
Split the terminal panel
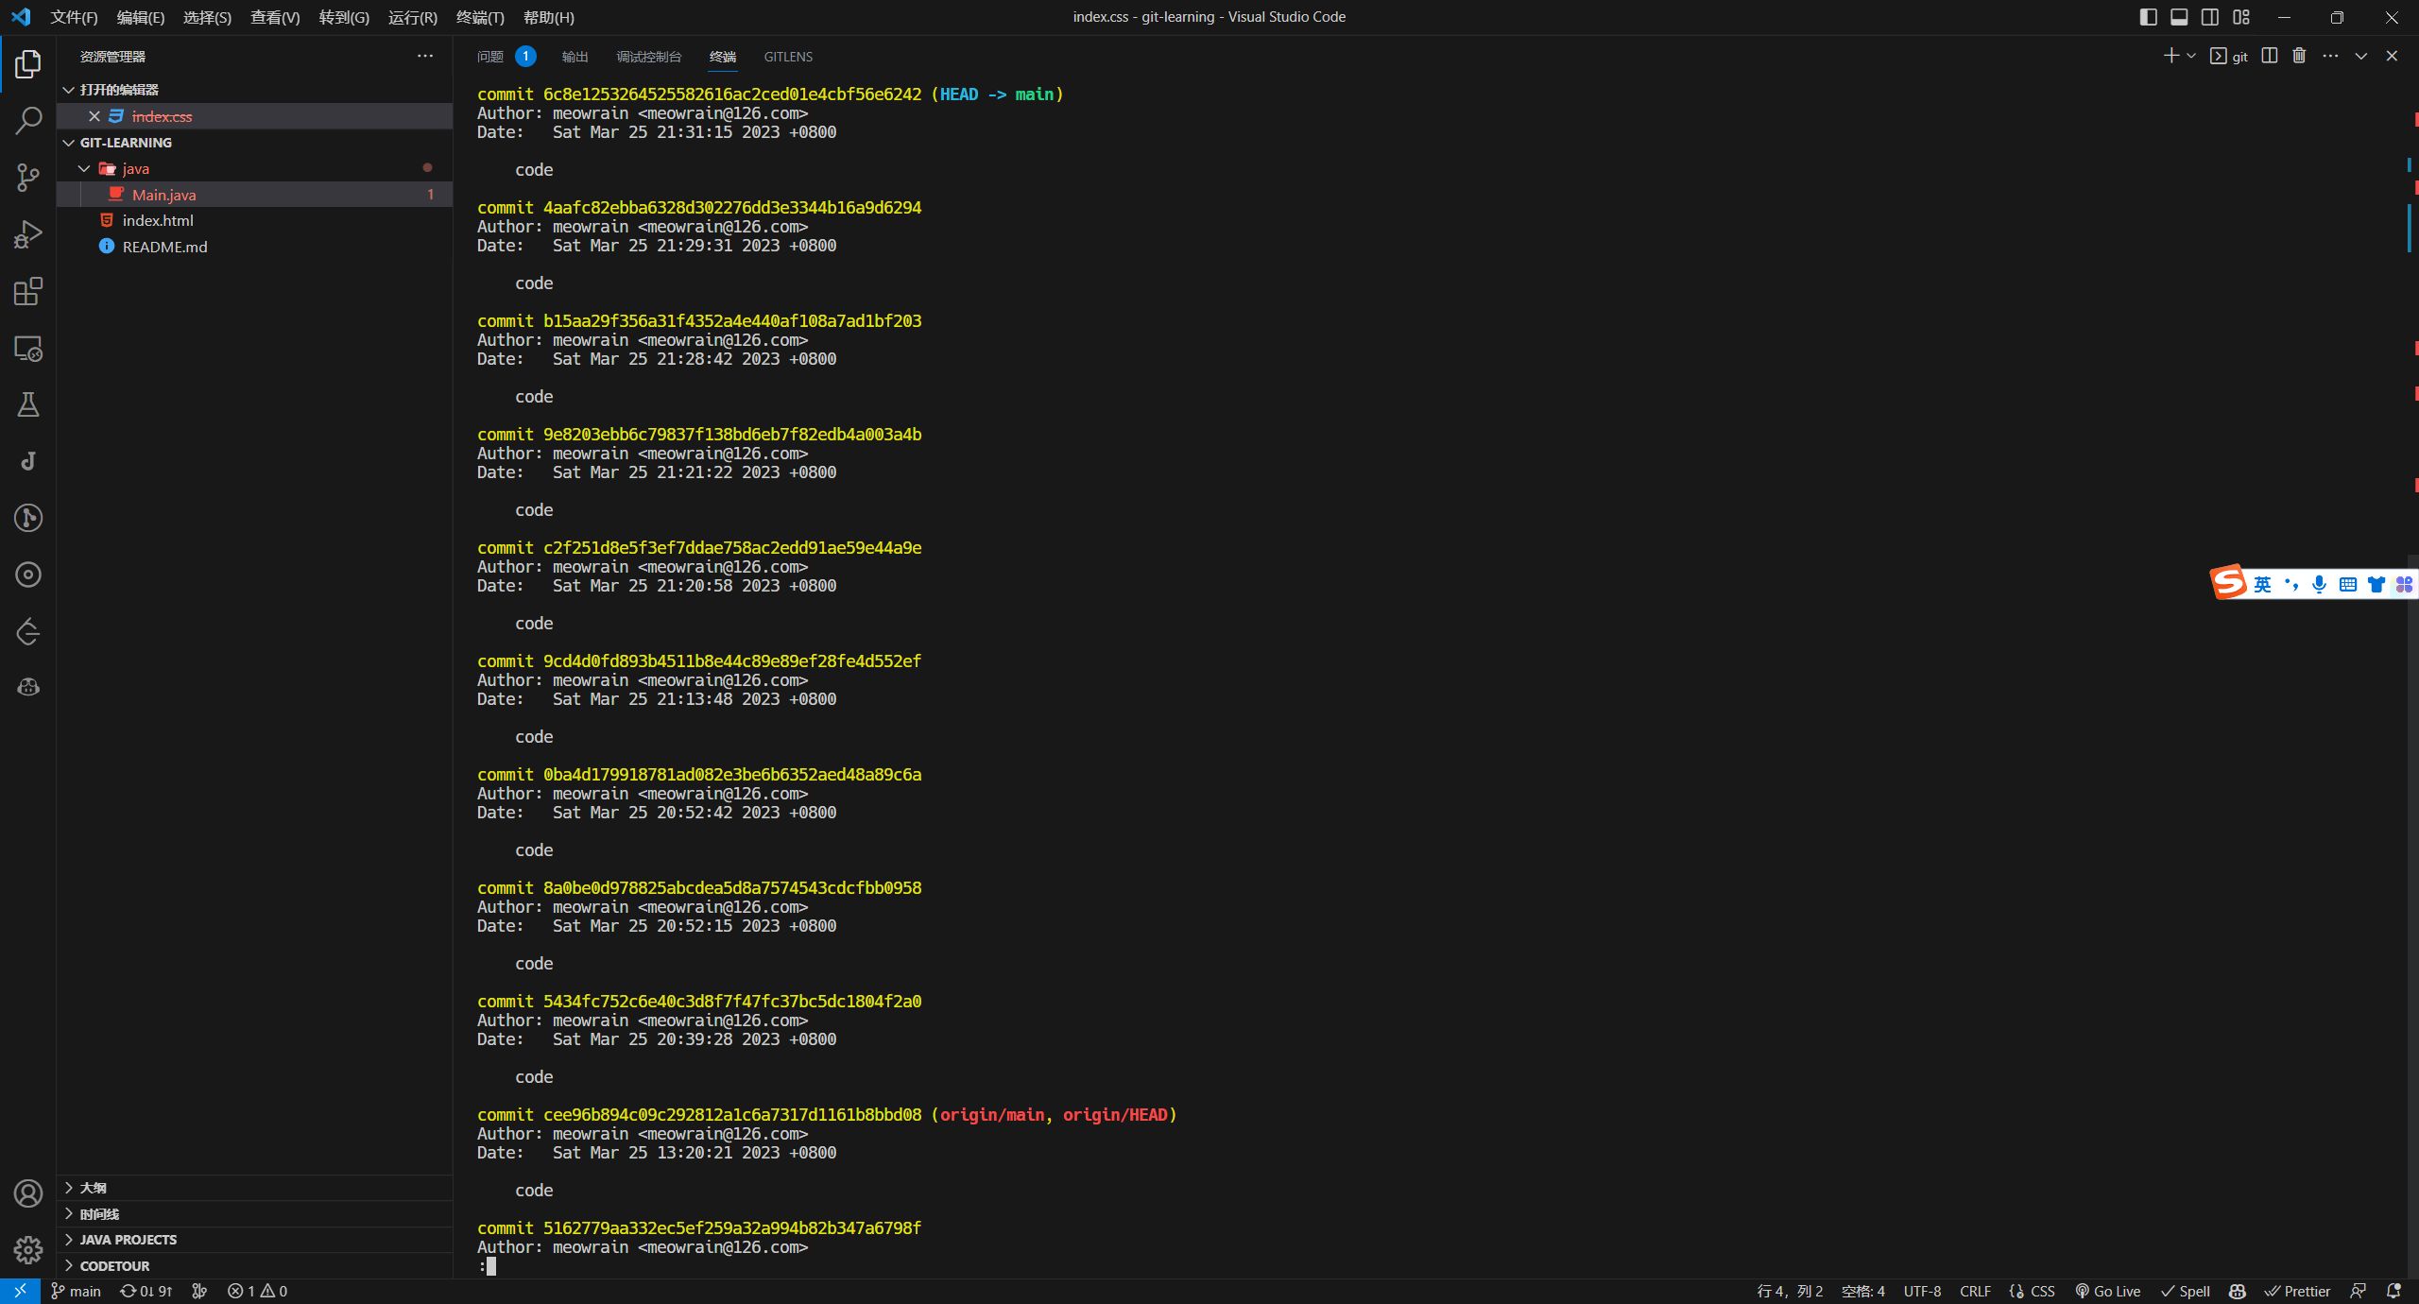[2270, 56]
